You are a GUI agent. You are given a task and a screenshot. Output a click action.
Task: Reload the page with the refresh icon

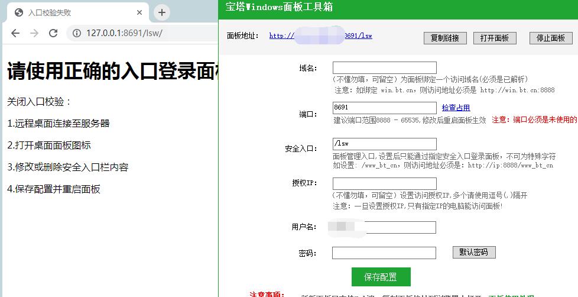click(53, 33)
